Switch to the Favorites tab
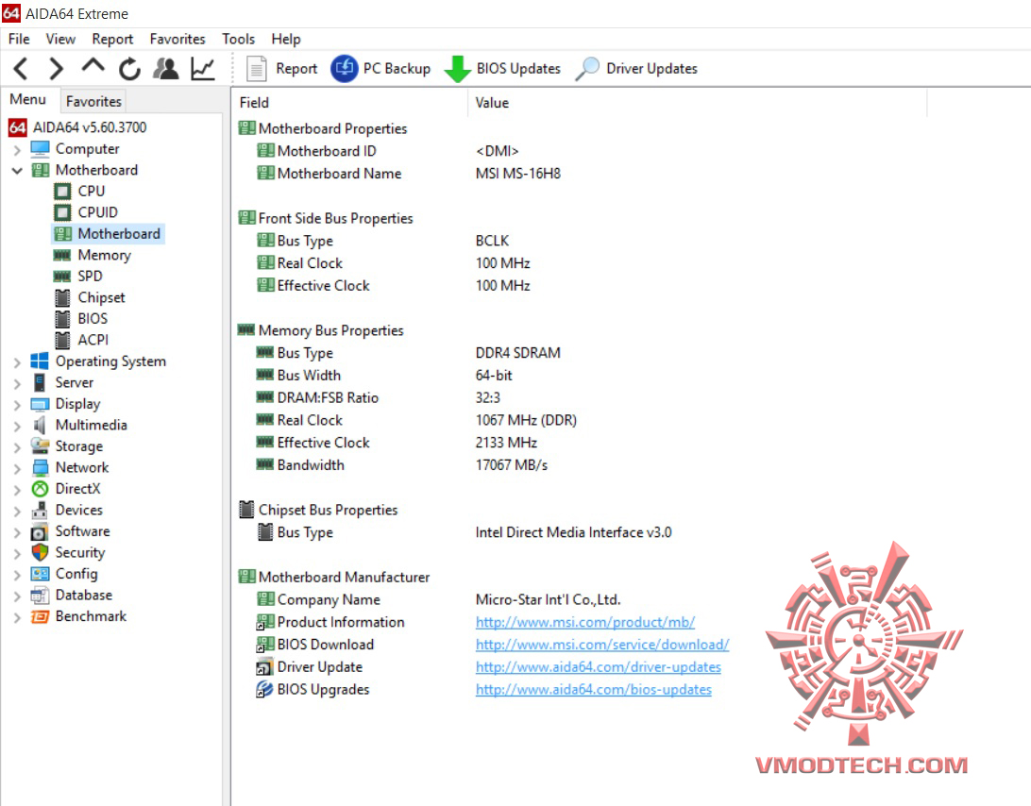The height and width of the screenshot is (806, 1031). [93, 101]
